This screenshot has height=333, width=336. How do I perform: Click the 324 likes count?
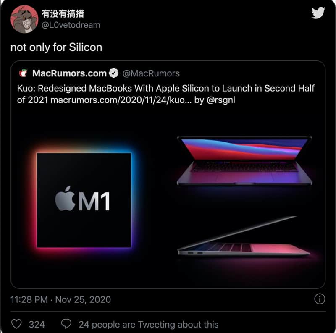[37, 325]
